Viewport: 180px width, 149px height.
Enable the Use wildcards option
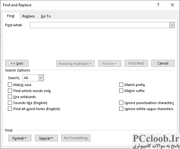pos(10,97)
